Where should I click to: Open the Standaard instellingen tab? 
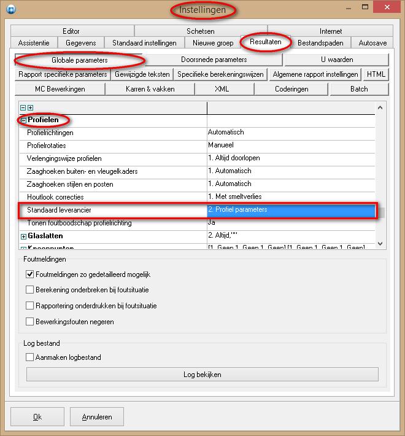coord(144,43)
